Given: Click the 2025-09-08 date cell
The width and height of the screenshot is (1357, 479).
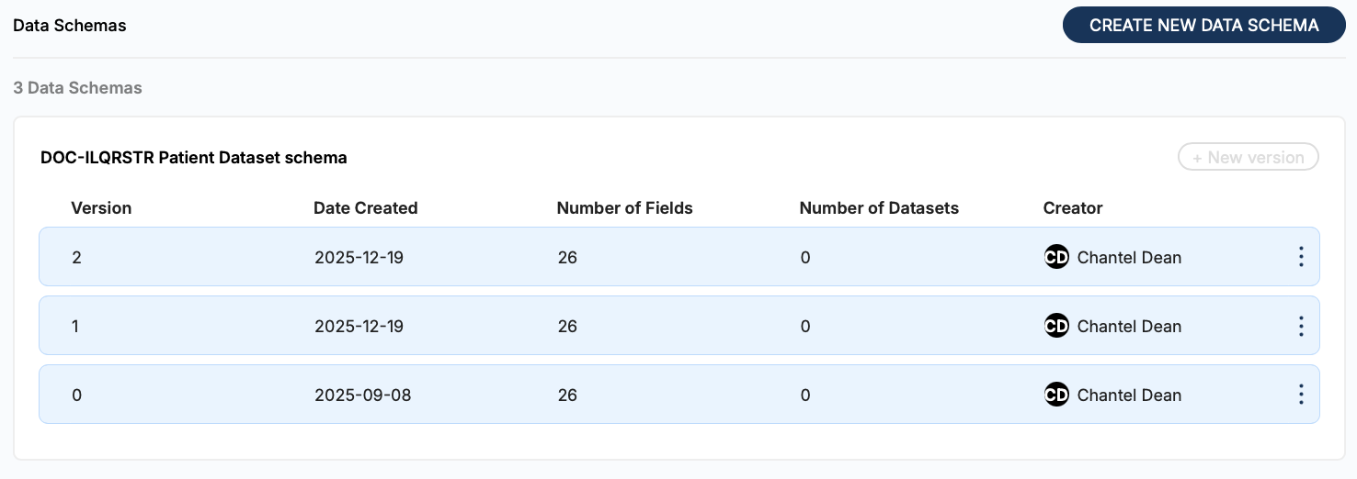Looking at the screenshot, I should (363, 395).
